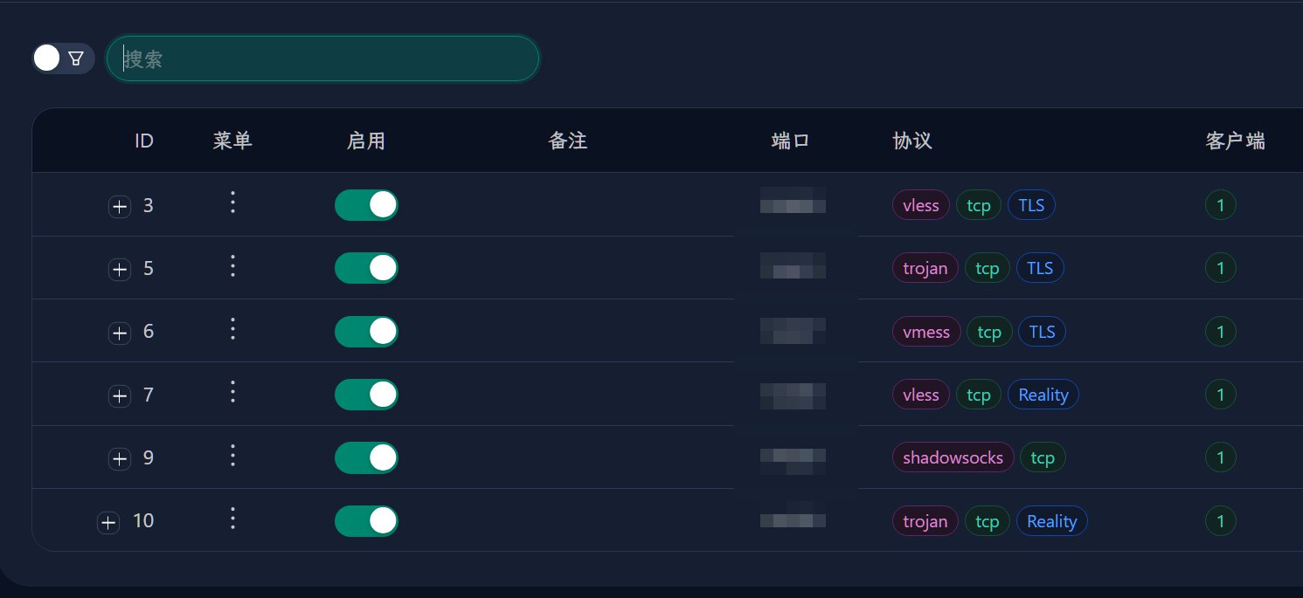Click the Reality tag in row 7

(1043, 395)
